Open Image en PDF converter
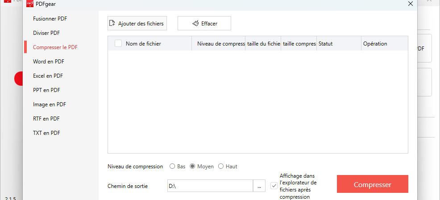This screenshot has height=200, width=440. (50, 104)
